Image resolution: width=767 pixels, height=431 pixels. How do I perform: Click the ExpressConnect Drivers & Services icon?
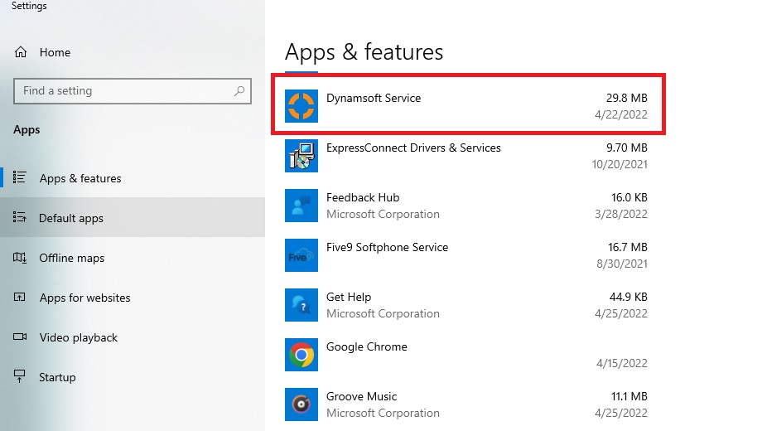(x=301, y=156)
